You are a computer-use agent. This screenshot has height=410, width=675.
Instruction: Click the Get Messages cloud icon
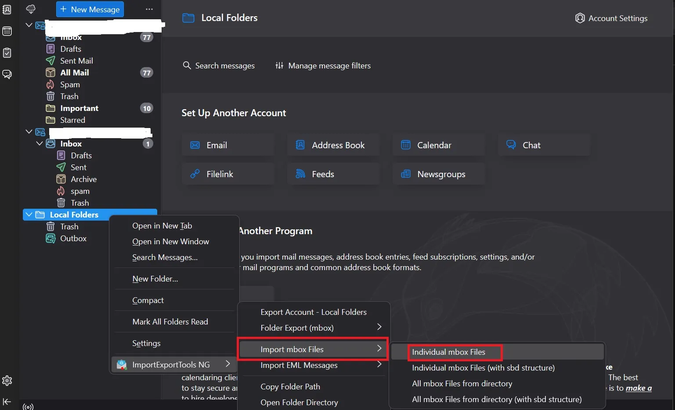30,9
